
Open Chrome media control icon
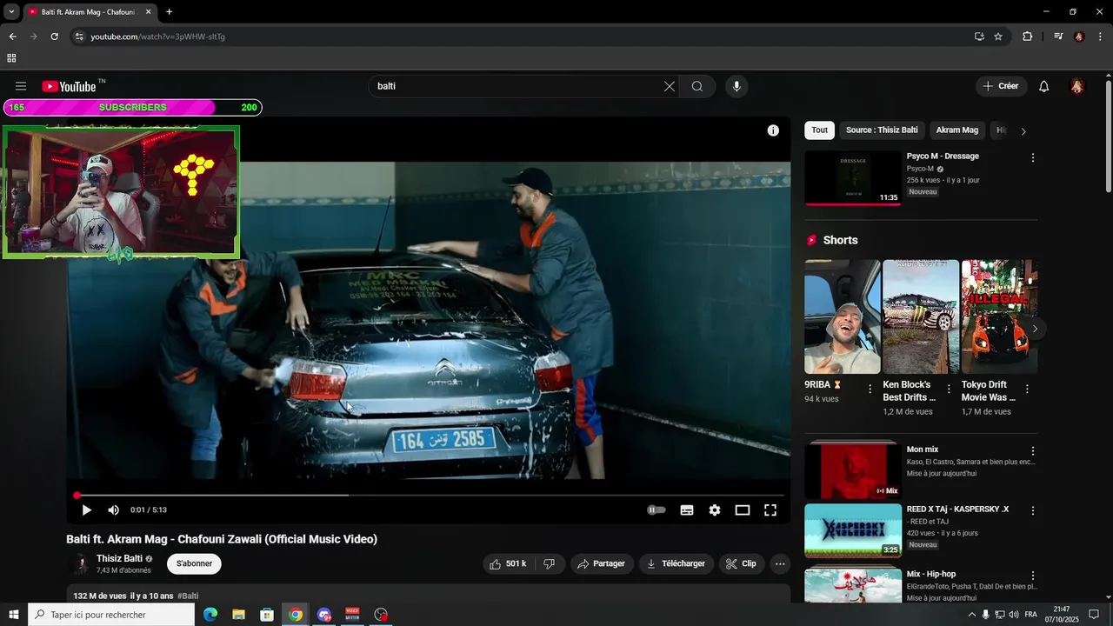point(1058,37)
